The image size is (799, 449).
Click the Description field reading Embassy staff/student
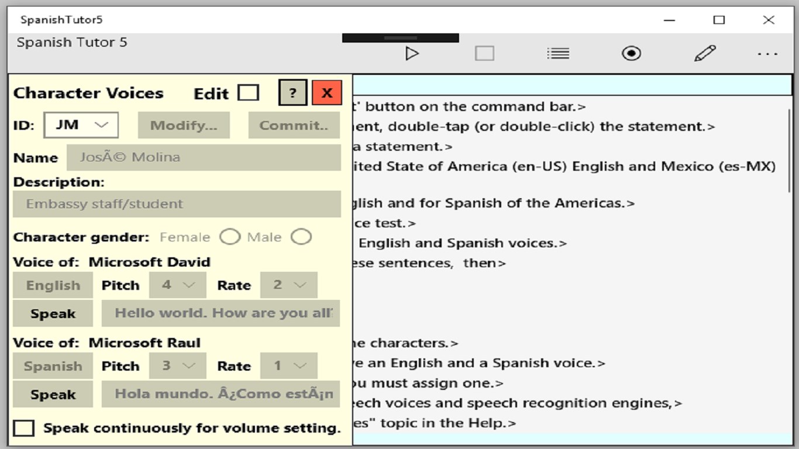[x=177, y=204]
